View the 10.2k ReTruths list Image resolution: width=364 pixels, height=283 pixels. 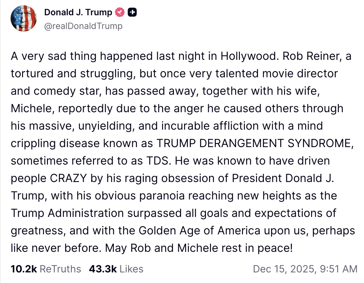pyautogui.click(x=46, y=269)
